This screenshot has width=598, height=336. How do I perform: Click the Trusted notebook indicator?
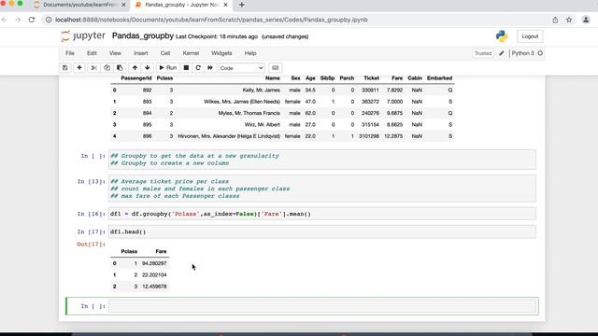(483, 53)
